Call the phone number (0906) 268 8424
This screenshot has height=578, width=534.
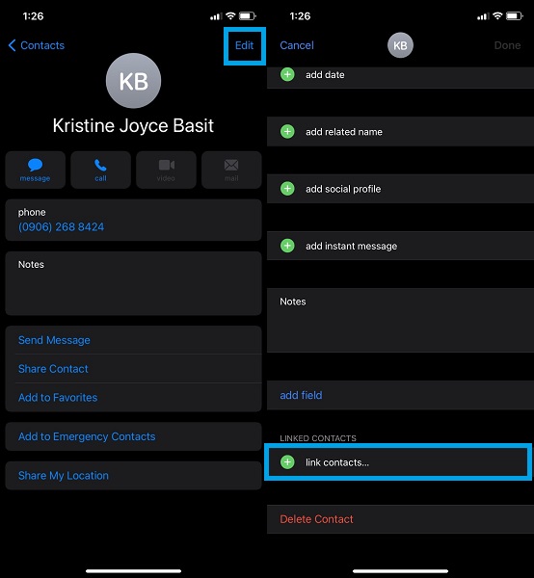[x=62, y=226]
